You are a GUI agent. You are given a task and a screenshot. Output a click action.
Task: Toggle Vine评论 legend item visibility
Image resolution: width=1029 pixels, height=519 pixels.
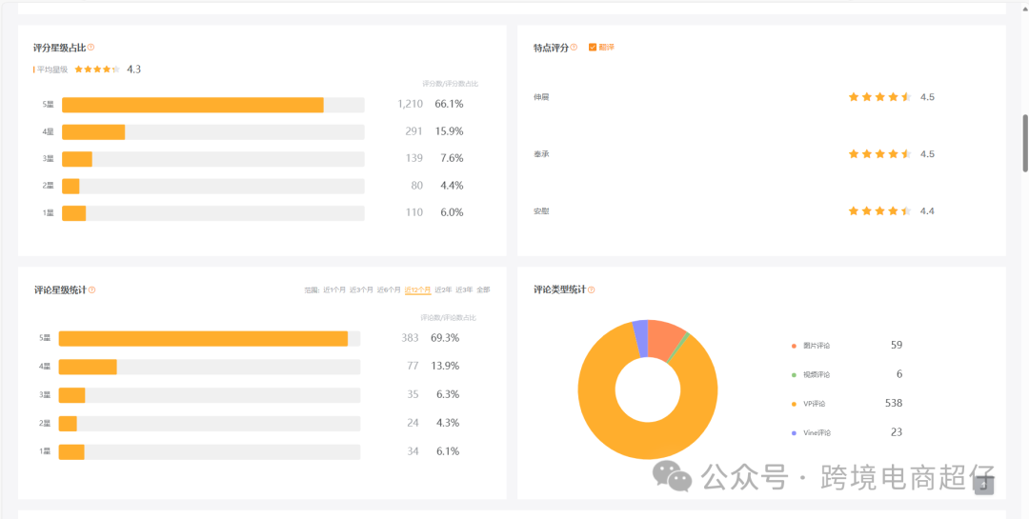[817, 433]
